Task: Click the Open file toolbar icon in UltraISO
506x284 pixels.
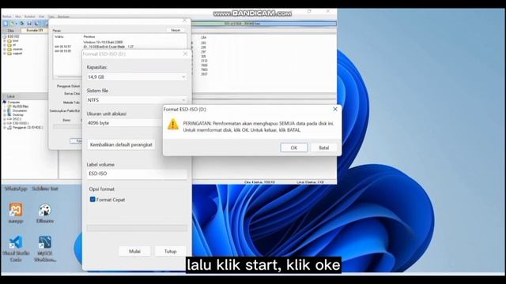Action: (13, 24)
